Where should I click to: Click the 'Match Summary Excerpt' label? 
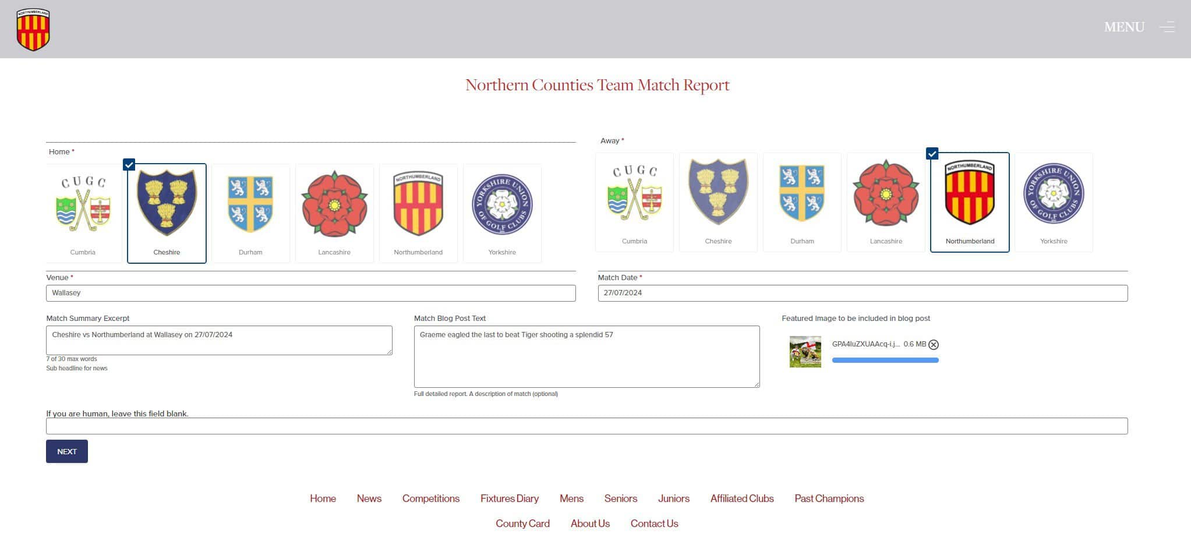tap(88, 319)
